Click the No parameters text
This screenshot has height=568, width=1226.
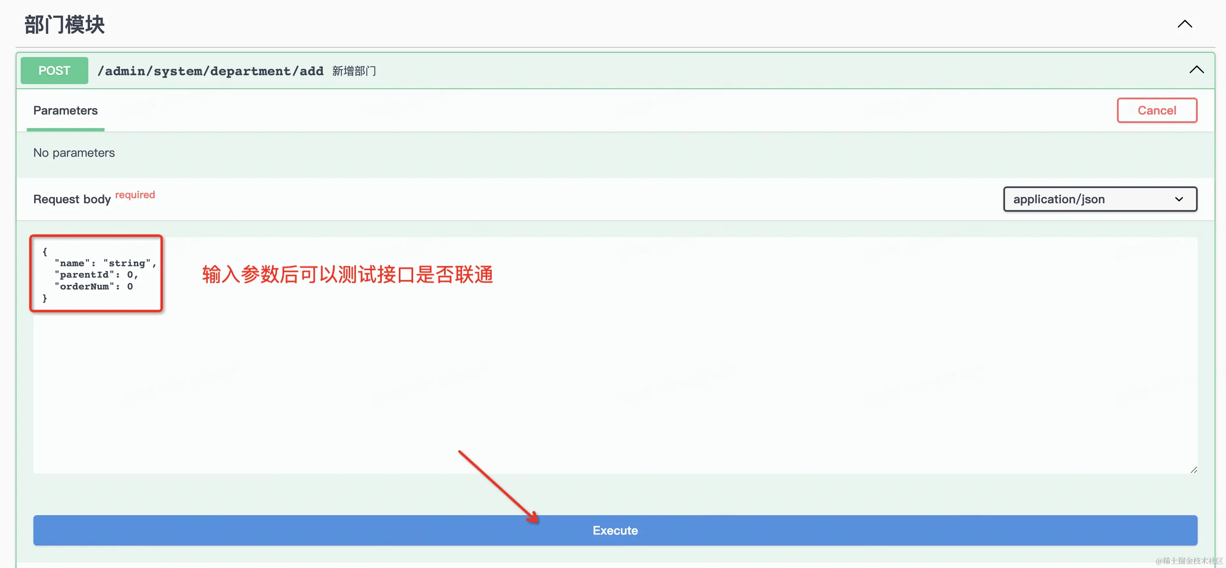point(74,153)
